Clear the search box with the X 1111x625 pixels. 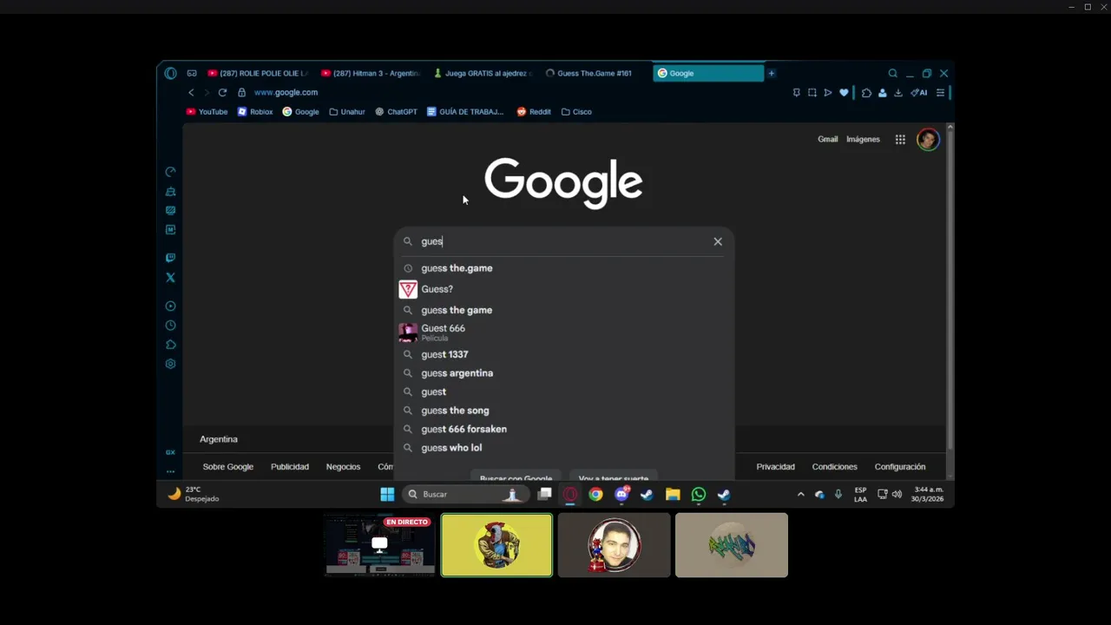(x=718, y=241)
